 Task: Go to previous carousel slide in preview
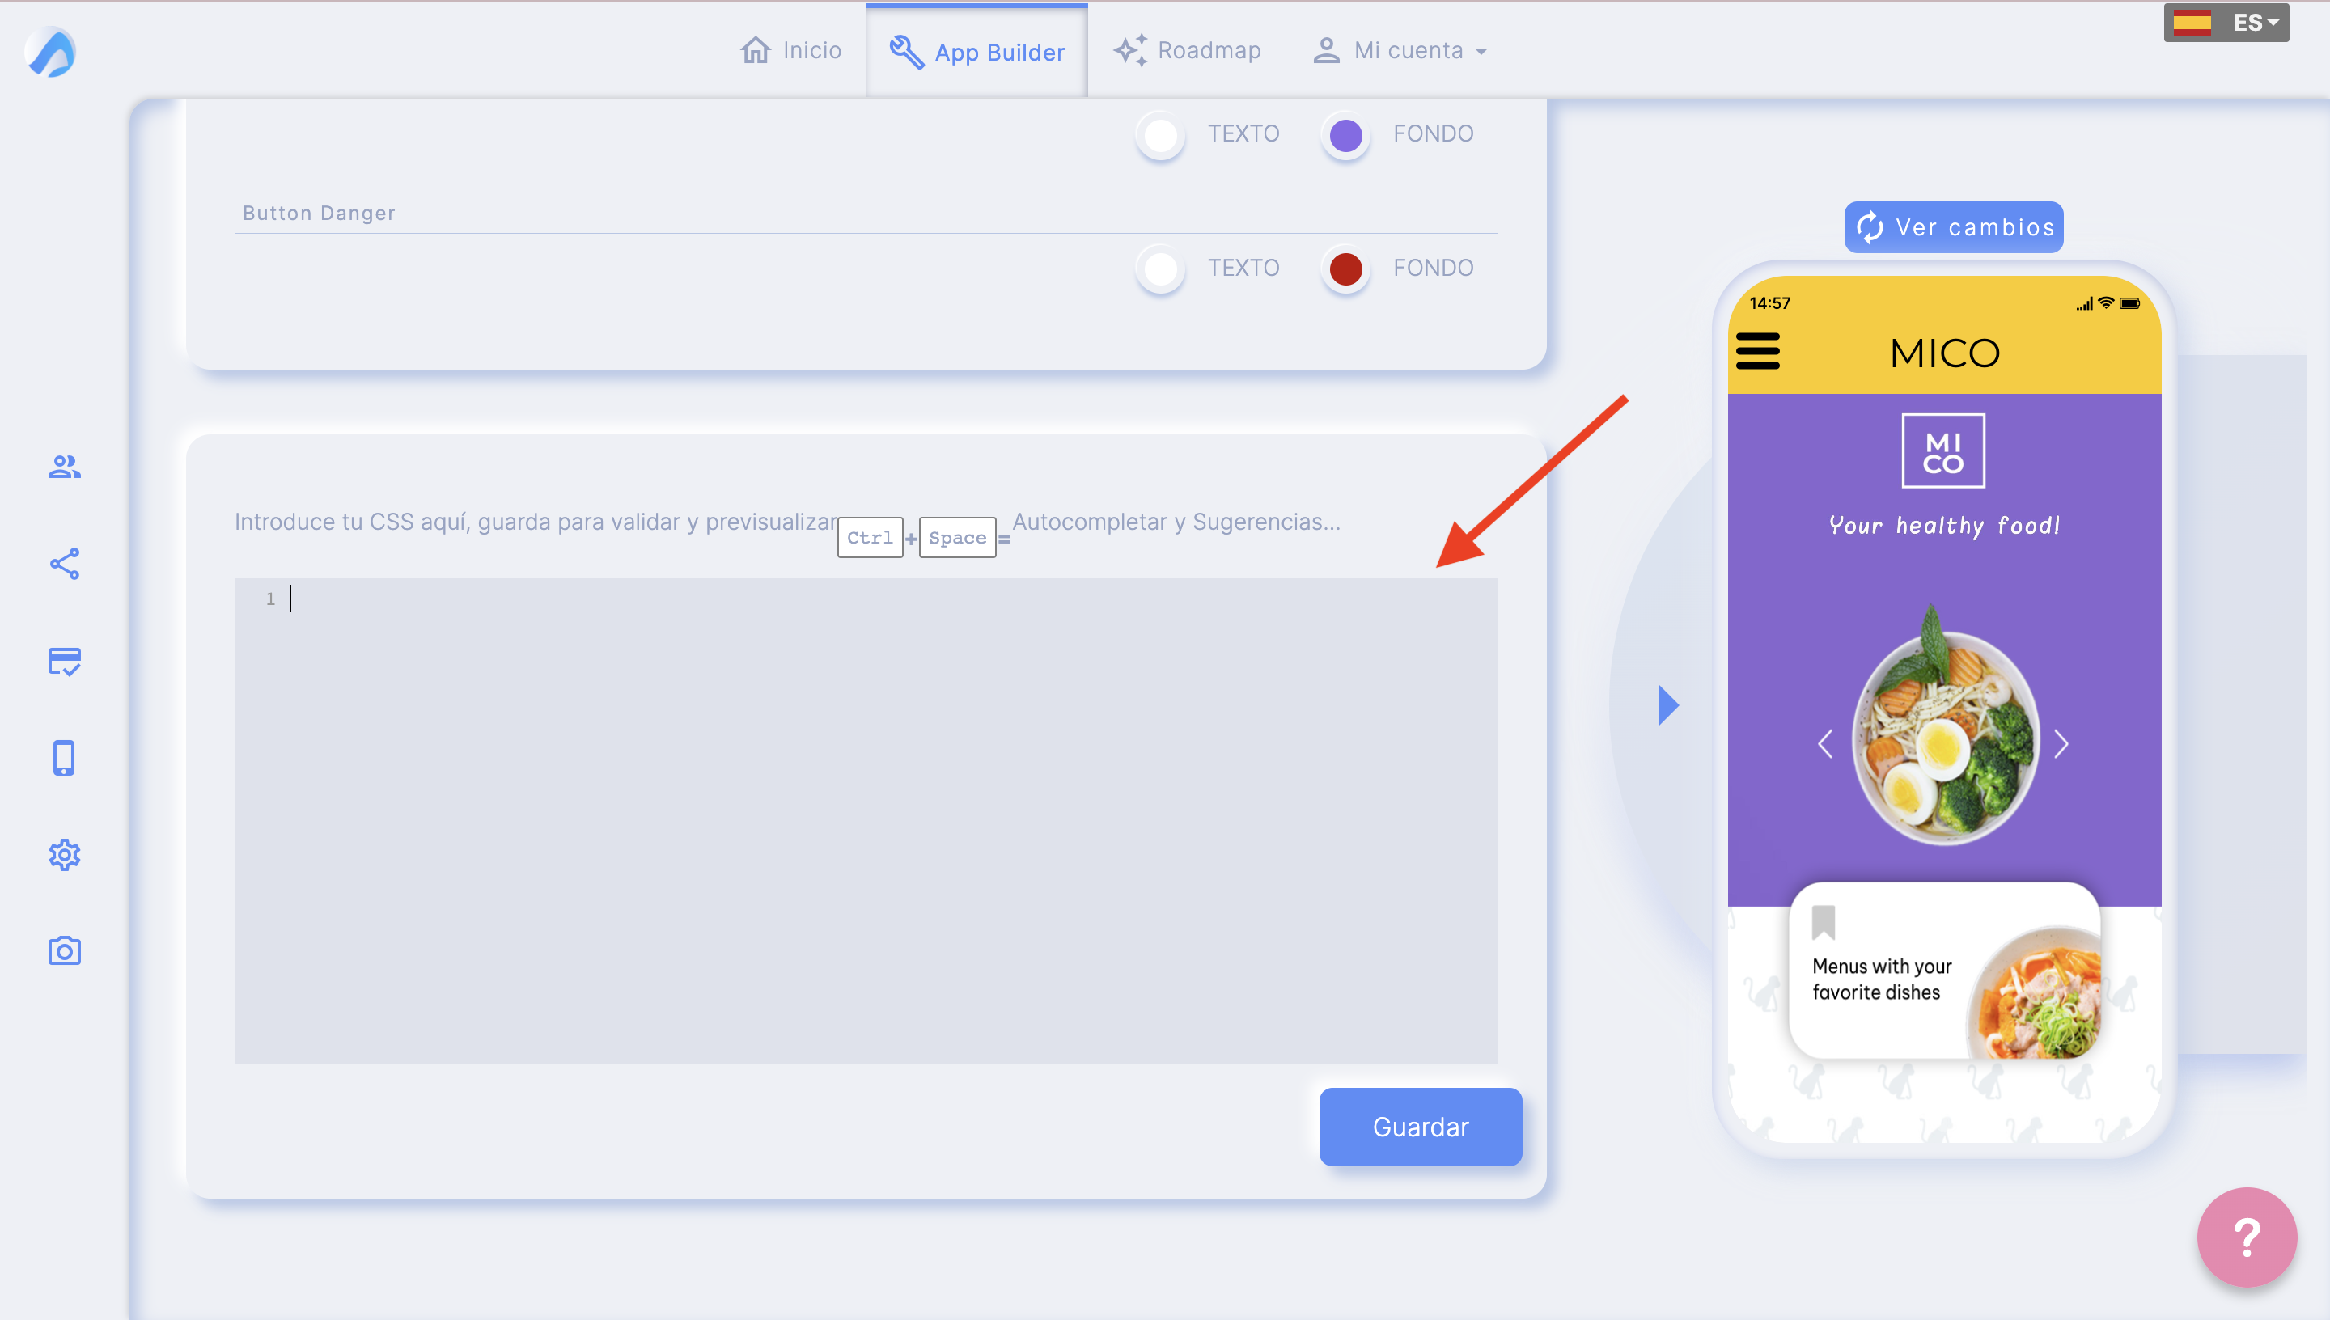(1825, 744)
